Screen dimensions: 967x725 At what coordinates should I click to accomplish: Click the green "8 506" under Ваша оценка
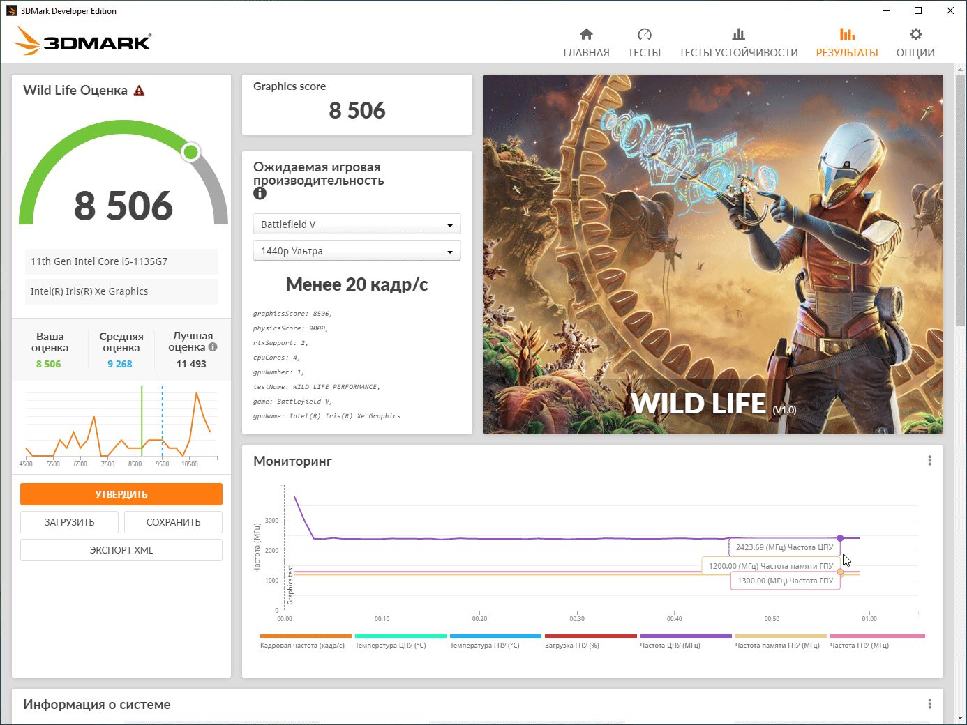(x=49, y=364)
